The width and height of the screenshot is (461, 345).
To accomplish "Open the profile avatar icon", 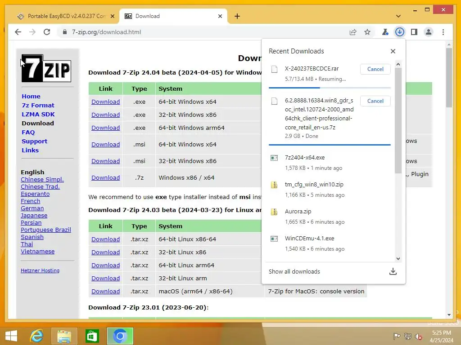I will pyautogui.click(x=429, y=32).
